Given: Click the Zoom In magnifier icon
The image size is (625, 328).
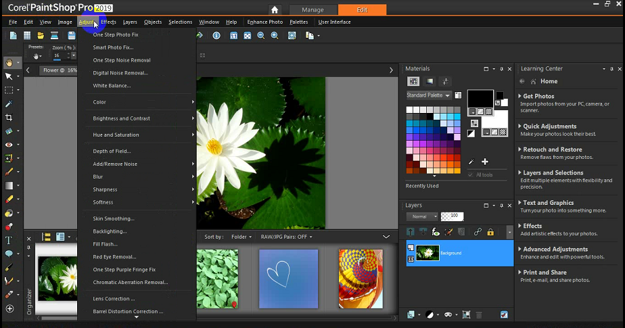Looking at the screenshot, I should tap(275, 35).
